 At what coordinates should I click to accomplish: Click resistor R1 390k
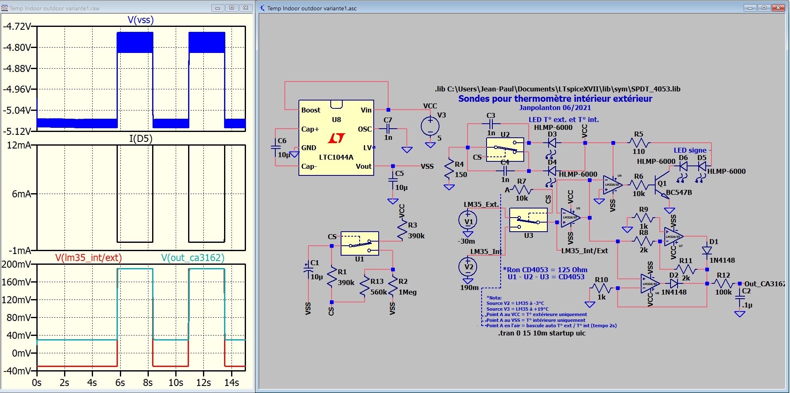pos(332,276)
